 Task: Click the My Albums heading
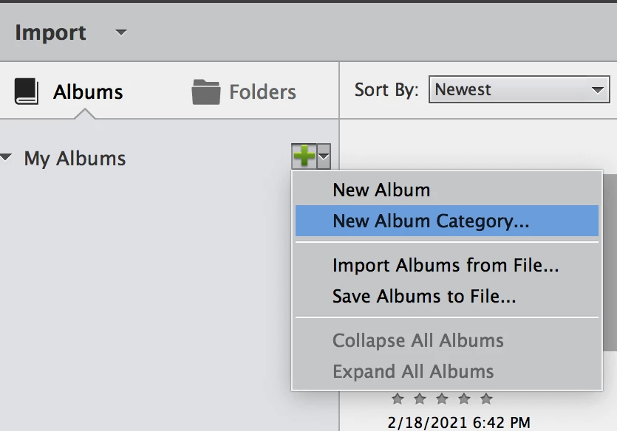(x=75, y=159)
